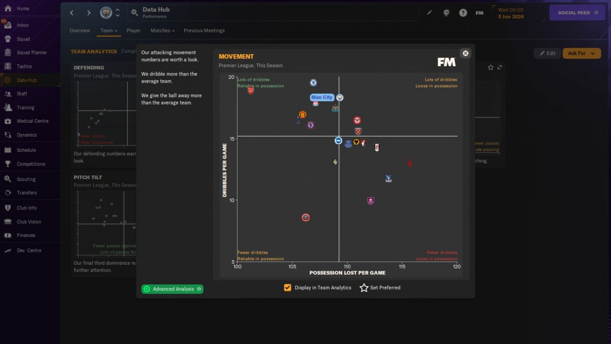Click the Edit button
Screen dimensions: 611x344
click(548, 54)
